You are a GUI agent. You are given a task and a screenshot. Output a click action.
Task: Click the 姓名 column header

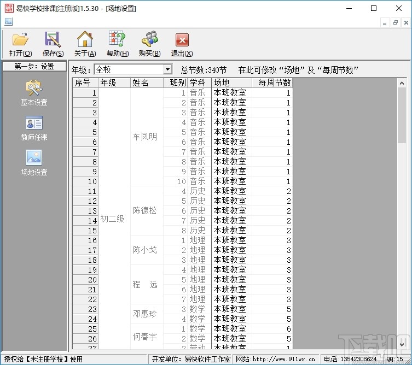pyautogui.click(x=147, y=83)
